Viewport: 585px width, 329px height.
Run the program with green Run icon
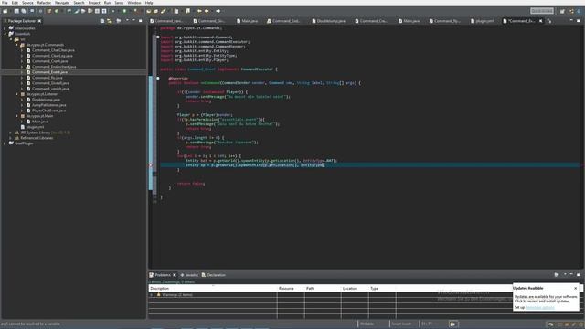(x=124, y=11)
